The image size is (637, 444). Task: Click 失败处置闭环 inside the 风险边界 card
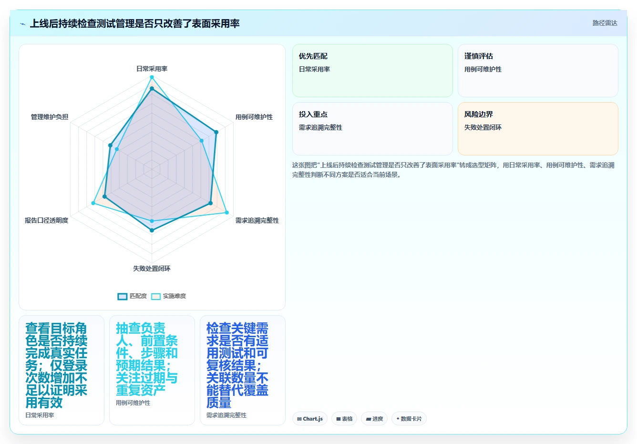coord(483,127)
